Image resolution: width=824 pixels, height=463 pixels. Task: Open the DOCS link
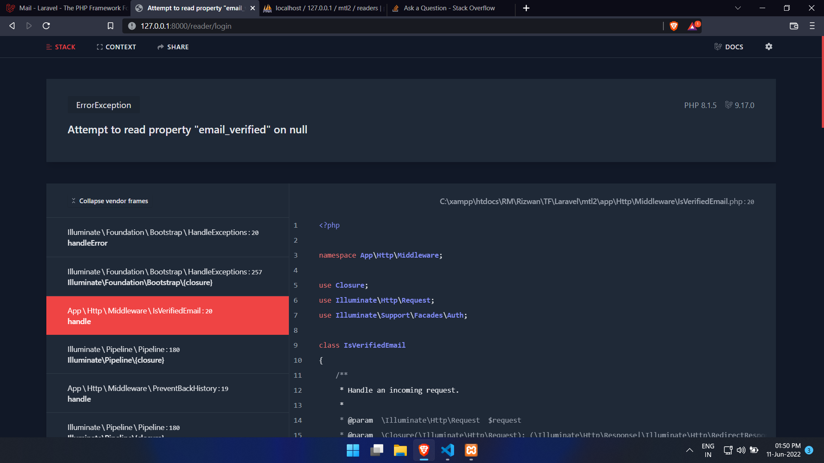coord(729,47)
